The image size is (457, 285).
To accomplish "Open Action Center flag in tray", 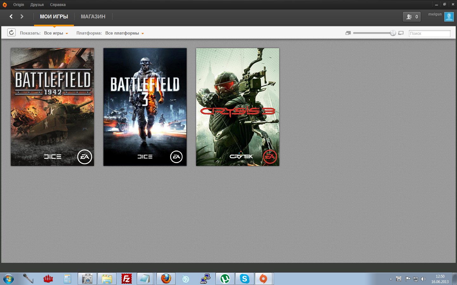I will coord(408,279).
